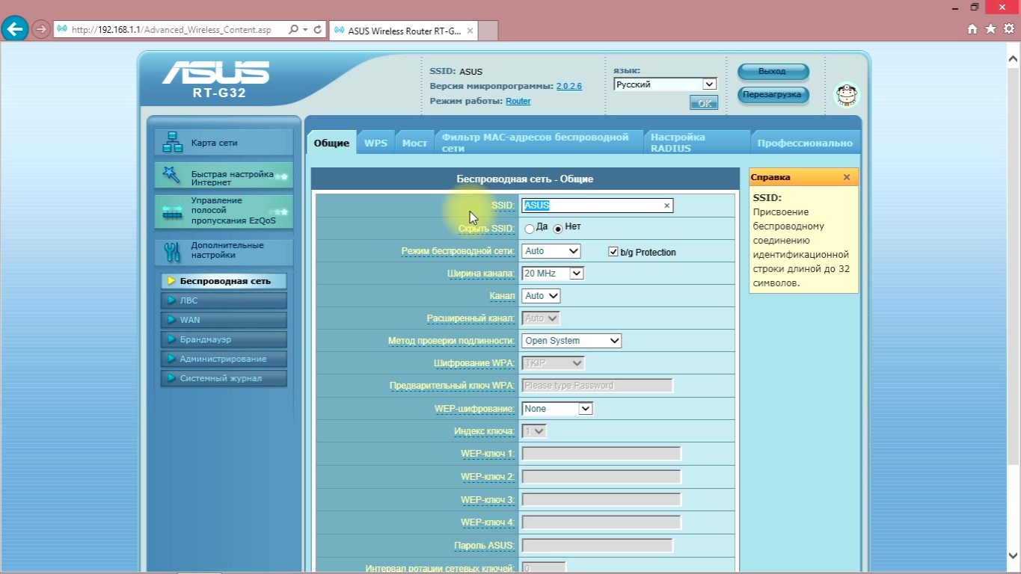The width and height of the screenshot is (1021, 574).
Task: Click the ASUS logo in header
Action: (x=215, y=72)
